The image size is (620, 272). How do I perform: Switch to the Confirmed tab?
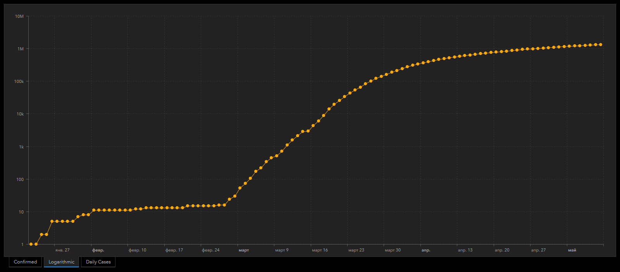point(25,262)
